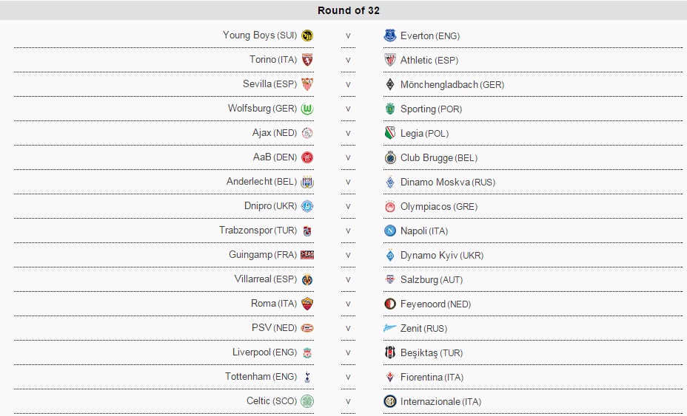Click the 'v' between Ajax and Legia
687x416 pixels.
click(x=348, y=133)
